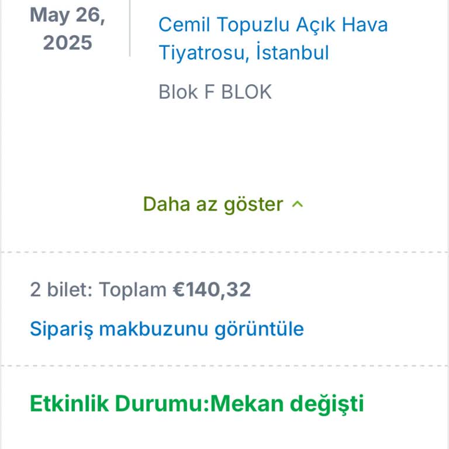Click the 2 bilet ticket count
449x449 pixels.
point(59,289)
